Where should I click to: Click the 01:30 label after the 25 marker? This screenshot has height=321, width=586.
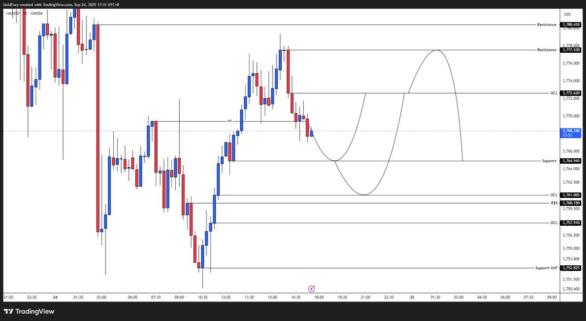point(436,297)
